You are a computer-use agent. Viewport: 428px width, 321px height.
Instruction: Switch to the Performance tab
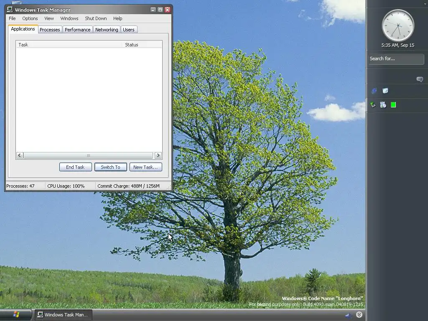(x=77, y=30)
